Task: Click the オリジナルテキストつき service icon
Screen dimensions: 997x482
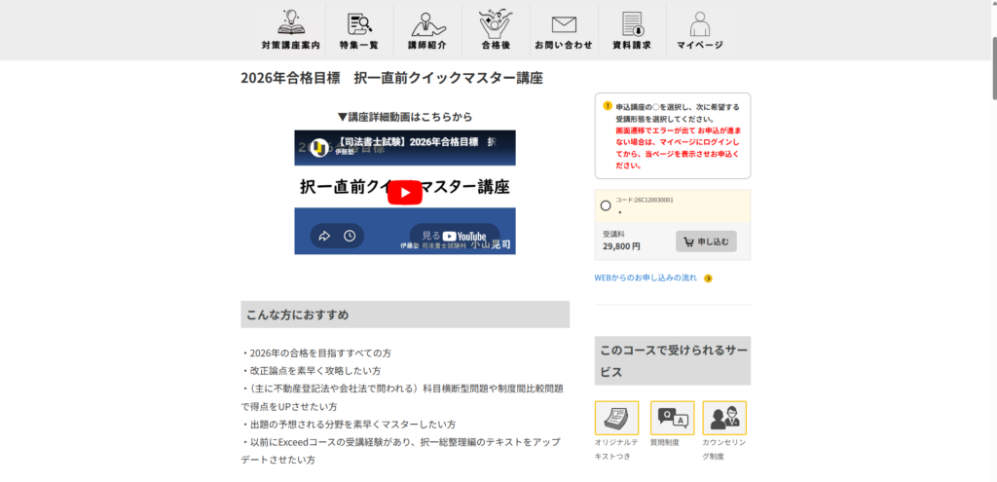Action: point(616,418)
